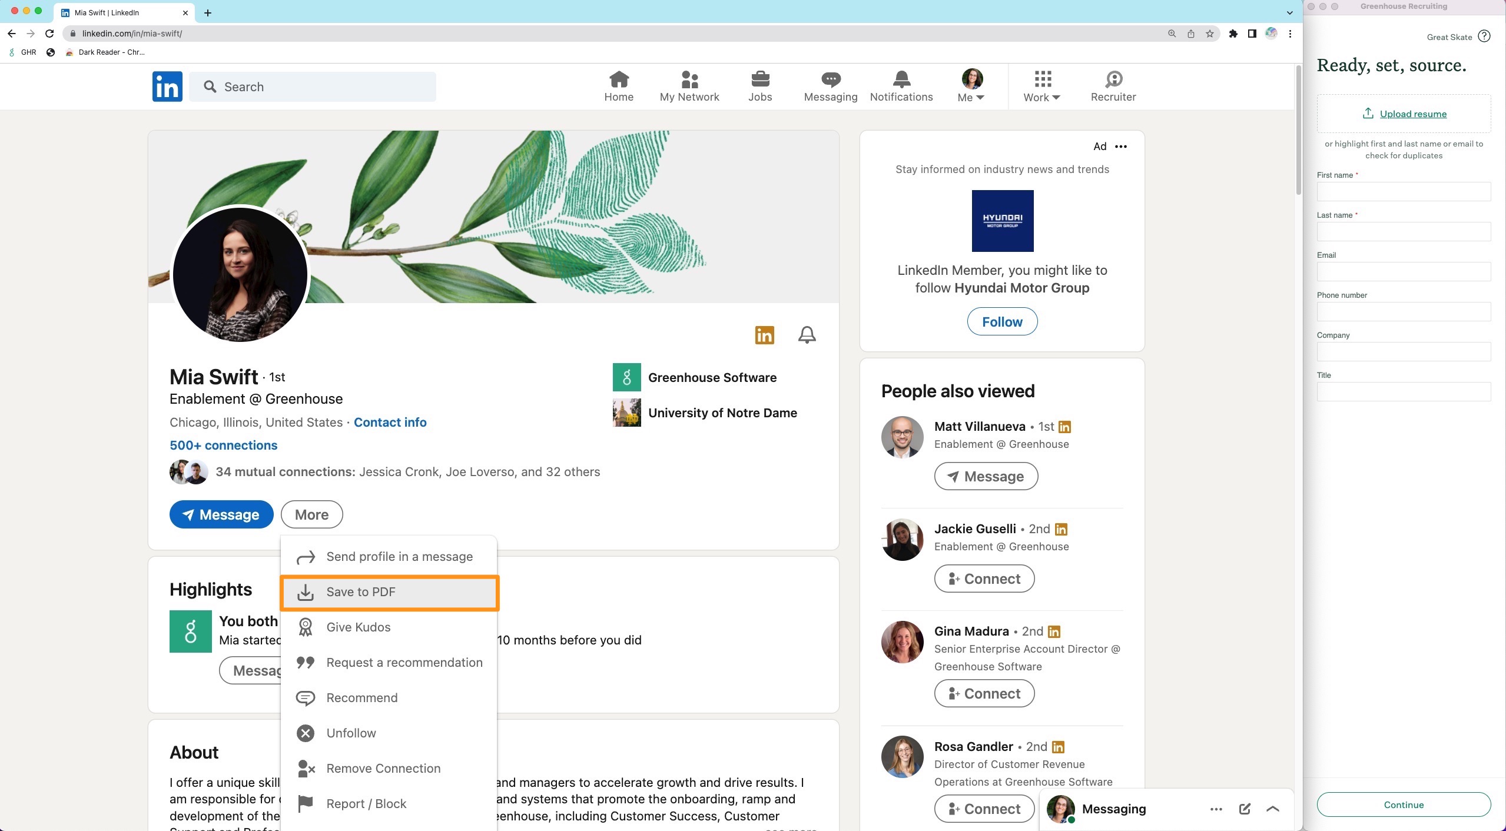The width and height of the screenshot is (1506, 831).
Task: Follow Hyundai Motor Group
Action: pyautogui.click(x=1001, y=321)
